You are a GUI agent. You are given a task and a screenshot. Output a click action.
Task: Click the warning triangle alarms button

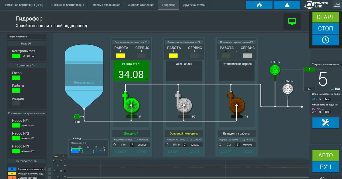(287, 5)
